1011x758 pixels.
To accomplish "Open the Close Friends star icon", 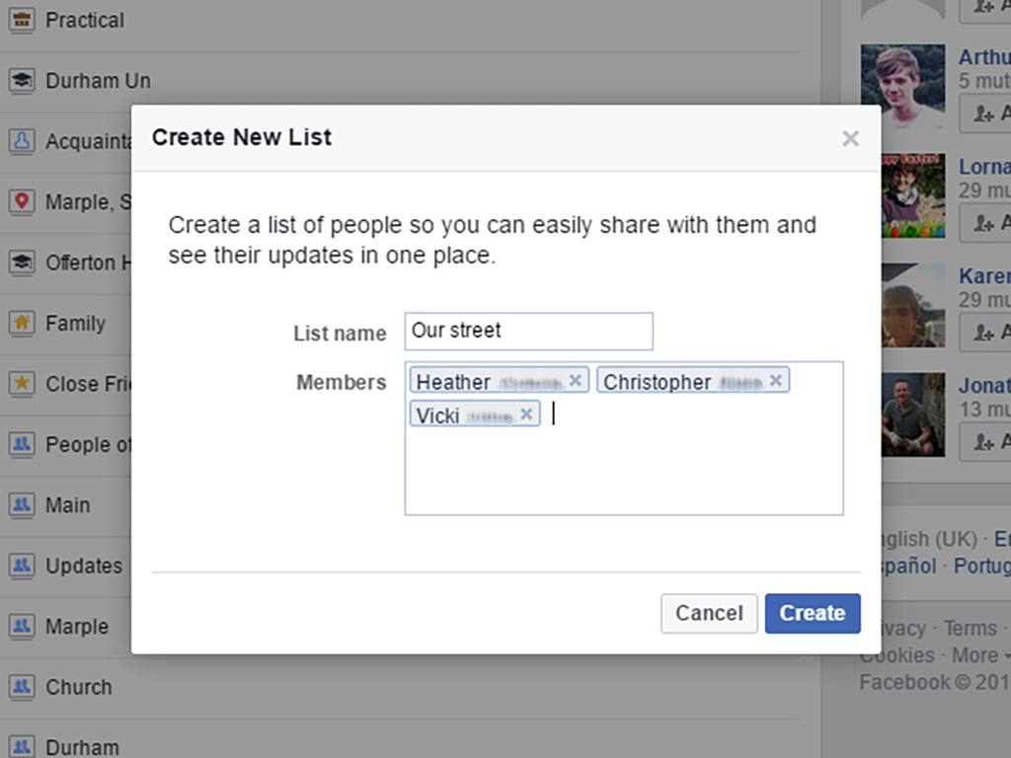I will click(x=21, y=384).
